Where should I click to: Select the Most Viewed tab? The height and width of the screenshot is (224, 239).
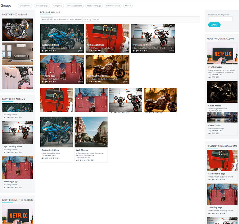[75, 20]
